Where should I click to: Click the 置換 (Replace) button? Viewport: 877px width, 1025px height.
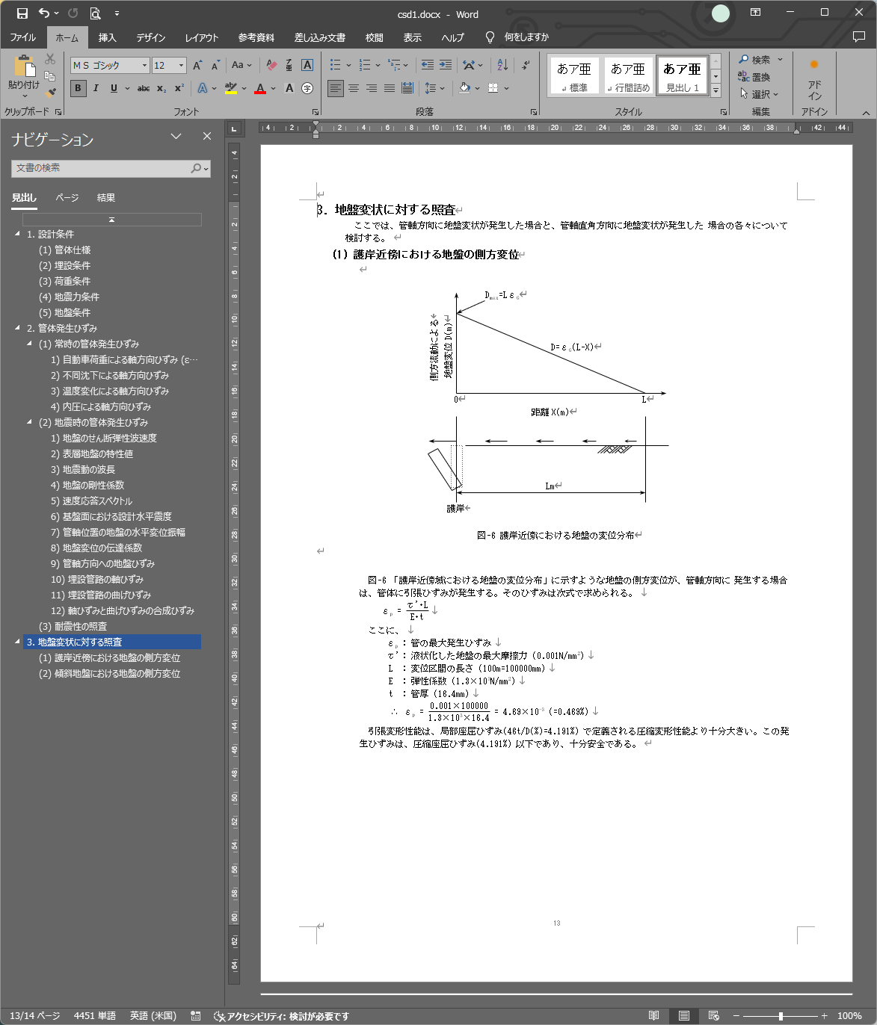[x=754, y=77]
